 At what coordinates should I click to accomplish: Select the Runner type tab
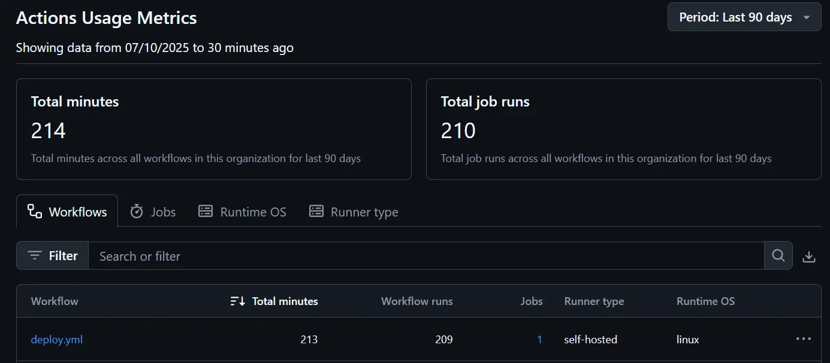(x=354, y=212)
